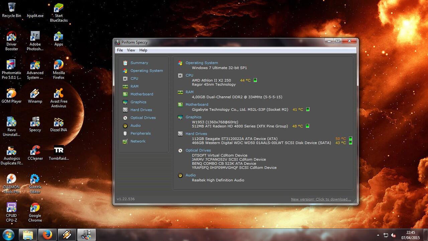Select CPUID CPU-Z desktop icon
This screenshot has height=241, width=428.
tap(11, 212)
